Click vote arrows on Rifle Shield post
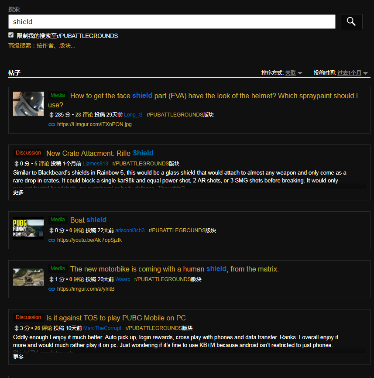 click(x=17, y=164)
